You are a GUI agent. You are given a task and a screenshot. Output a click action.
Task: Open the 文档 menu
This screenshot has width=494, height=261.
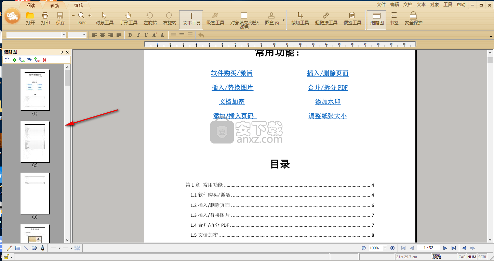408,4
